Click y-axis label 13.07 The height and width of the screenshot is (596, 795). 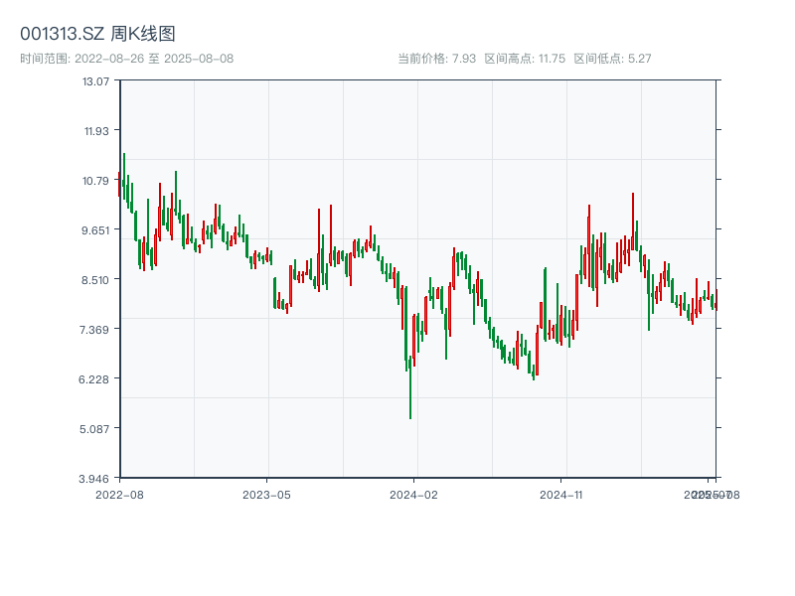[x=95, y=81]
